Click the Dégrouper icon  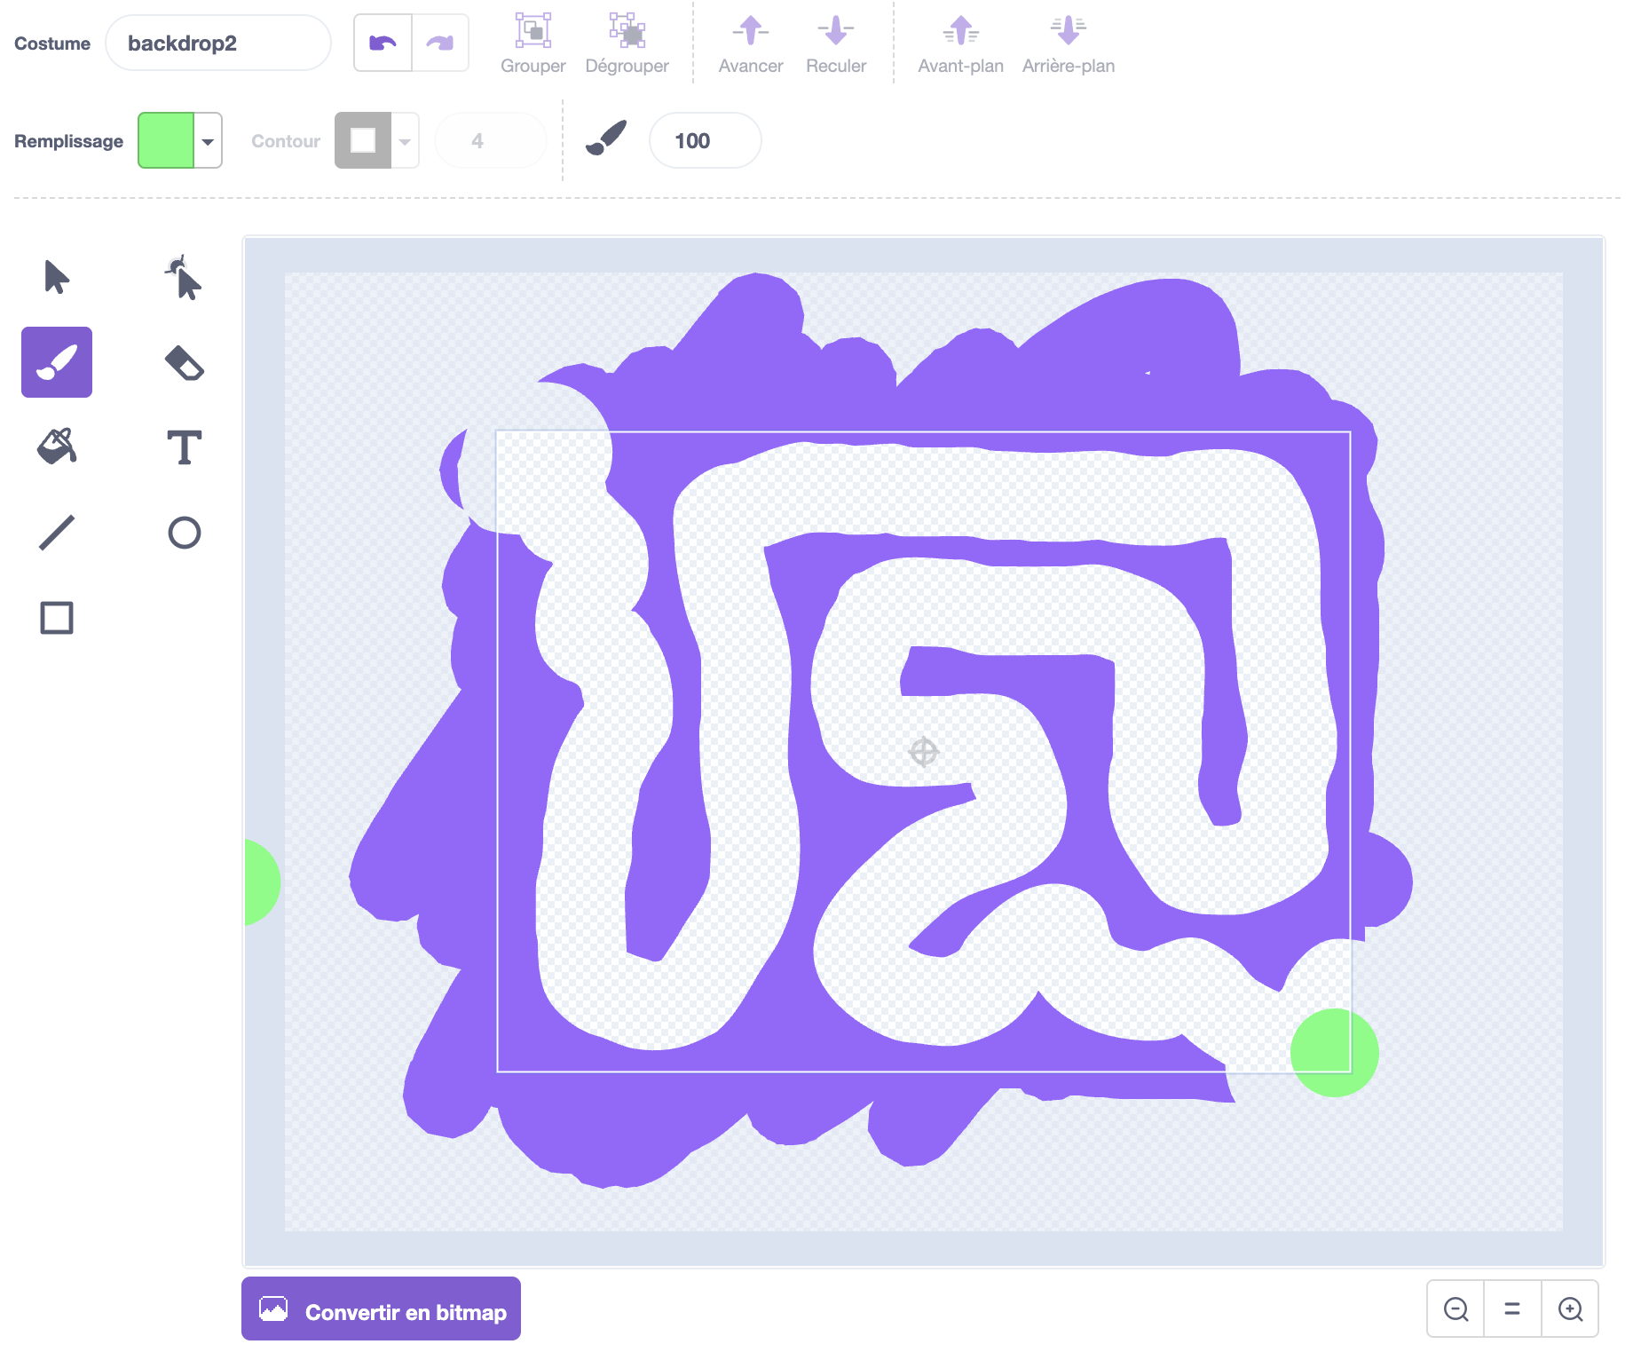[x=627, y=31]
